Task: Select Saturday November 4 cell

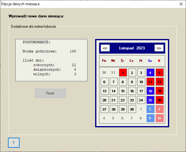Action: pyautogui.click(x=150, y=73)
